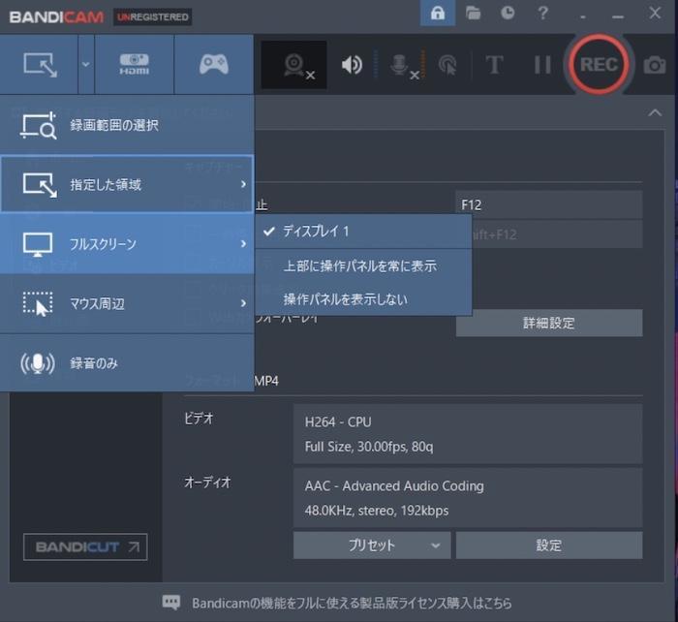This screenshot has height=622, width=678.
Task: Click 'Full Size, 30.00fps, 80q' text
Action: click(369, 447)
